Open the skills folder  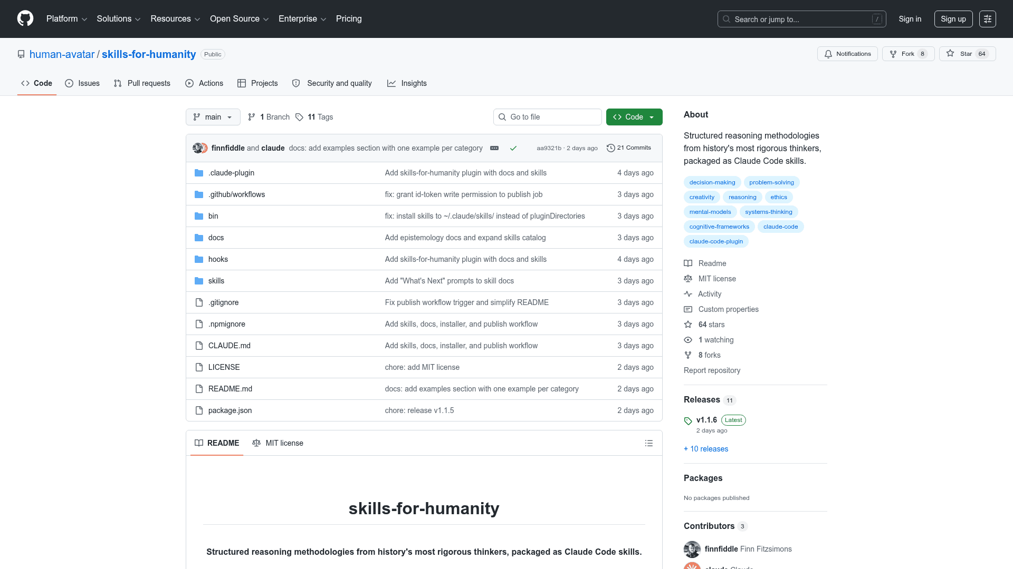216,281
